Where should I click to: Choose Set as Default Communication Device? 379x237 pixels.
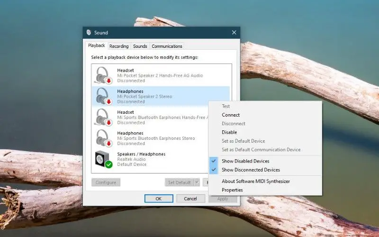[265, 150]
